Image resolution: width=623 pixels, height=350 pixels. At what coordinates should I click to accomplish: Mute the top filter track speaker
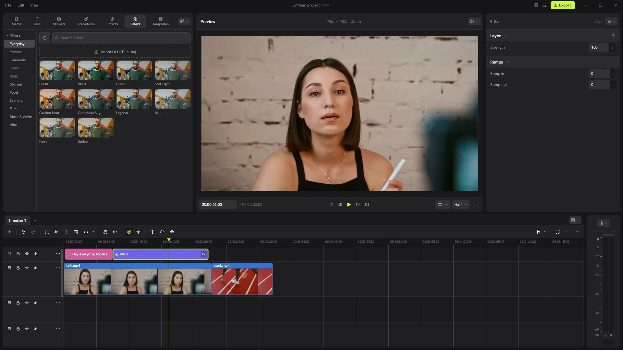[x=36, y=254]
